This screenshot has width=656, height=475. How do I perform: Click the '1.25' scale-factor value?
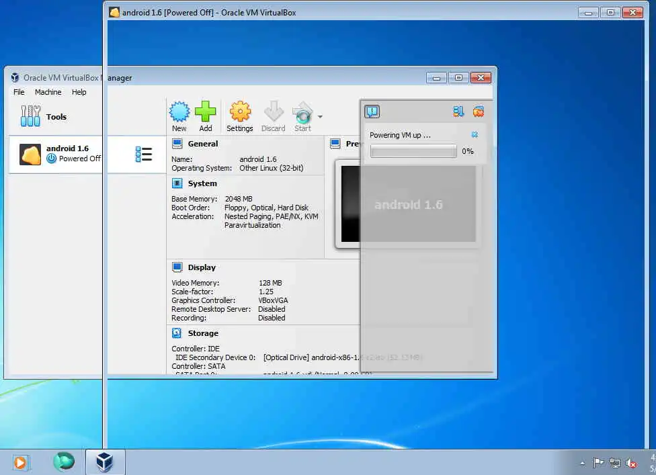266,292
